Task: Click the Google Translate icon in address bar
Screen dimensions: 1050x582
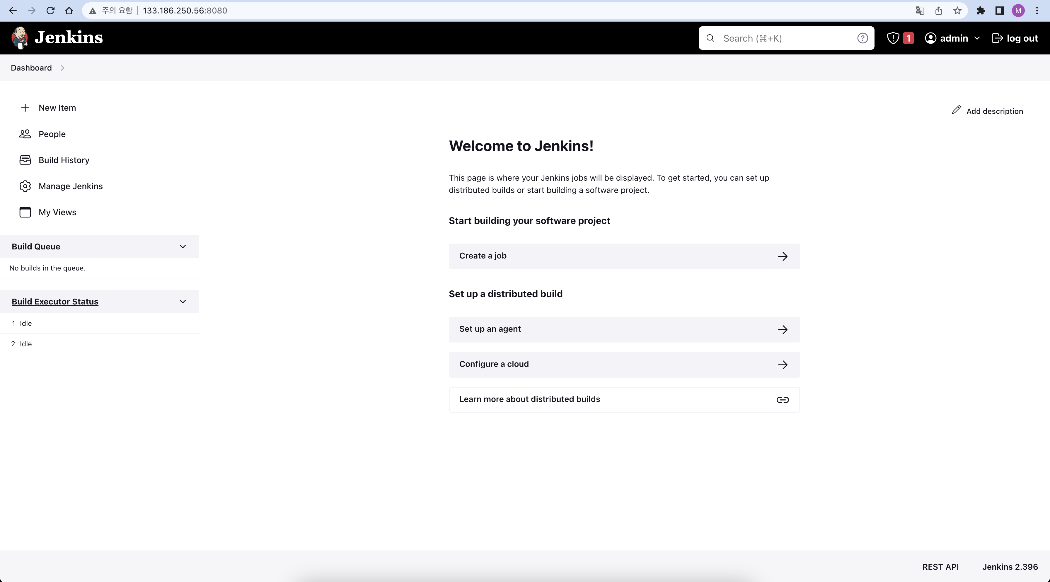Action: pyautogui.click(x=920, y=11)
